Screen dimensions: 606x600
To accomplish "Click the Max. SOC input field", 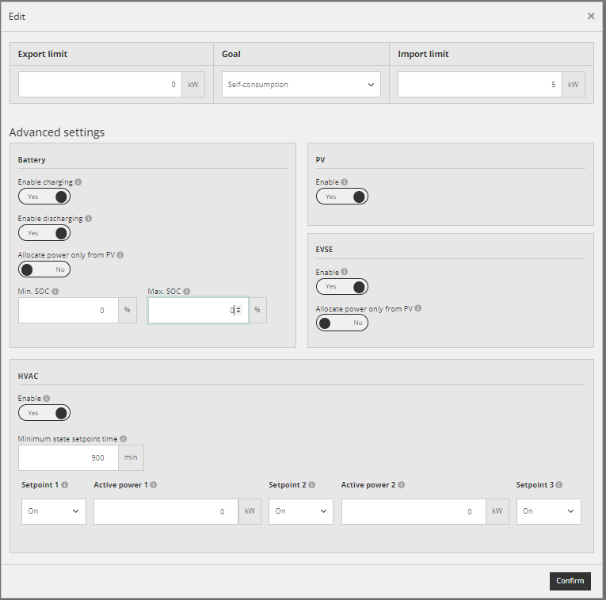I will pos(198,310).
